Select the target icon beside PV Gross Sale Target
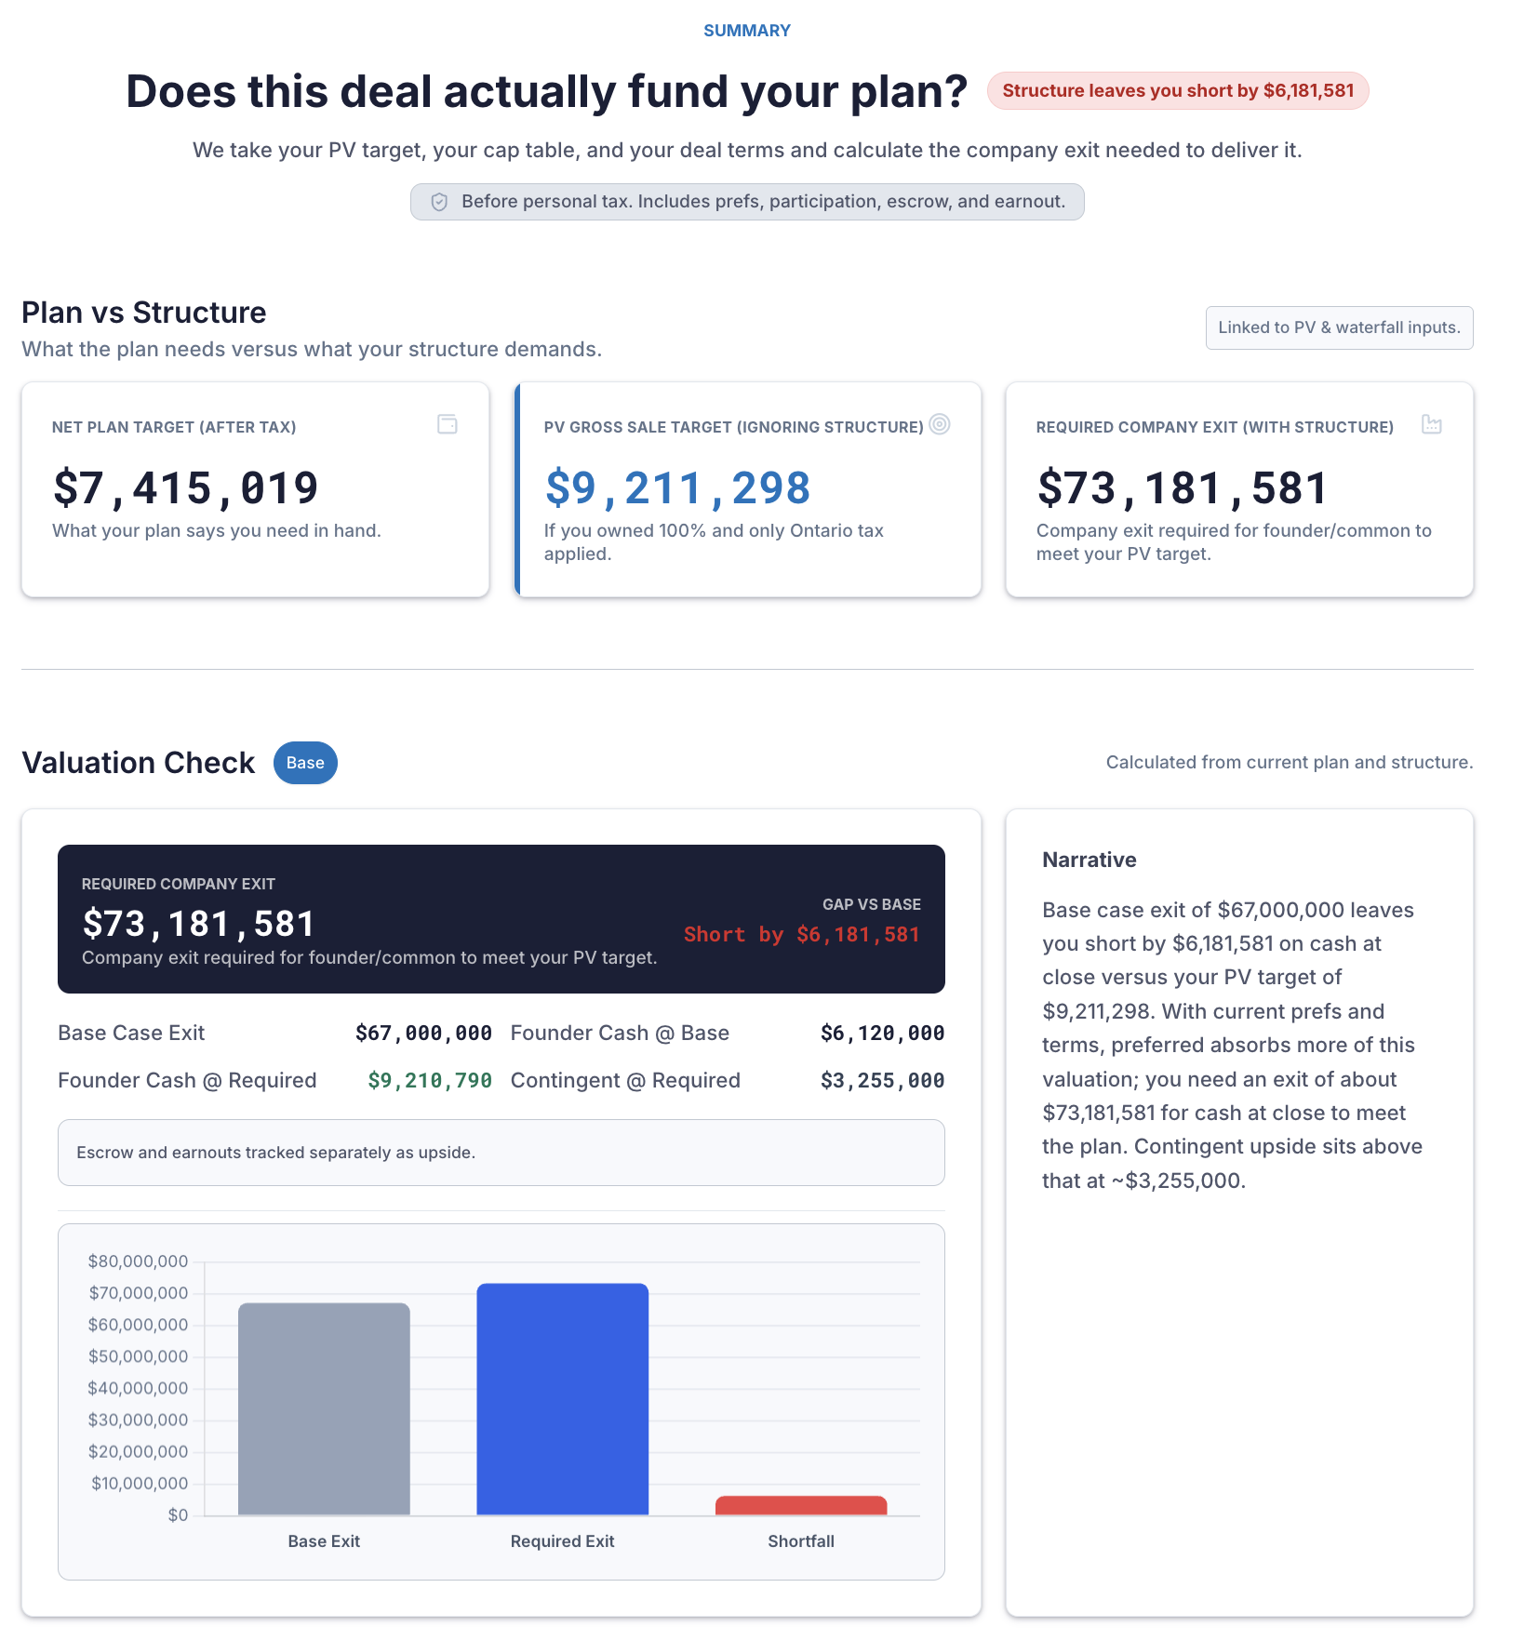This screenshot has width=1524, height=1641. 939,424
